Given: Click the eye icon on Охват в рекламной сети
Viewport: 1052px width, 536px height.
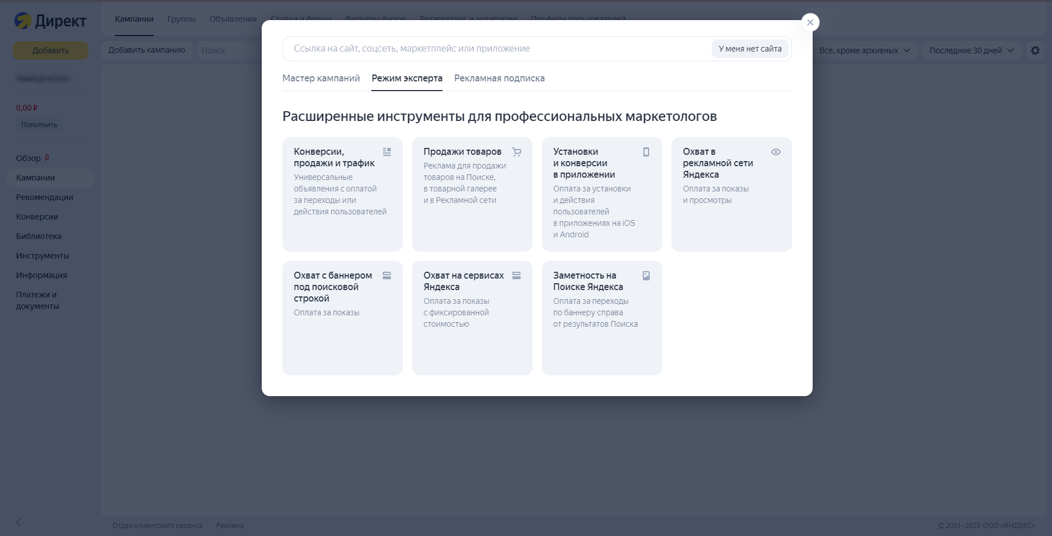Looking at the screenshot, I should point(776,152).
